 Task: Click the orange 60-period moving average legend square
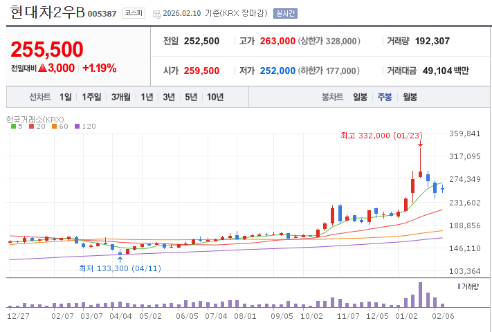click(54, 126)
